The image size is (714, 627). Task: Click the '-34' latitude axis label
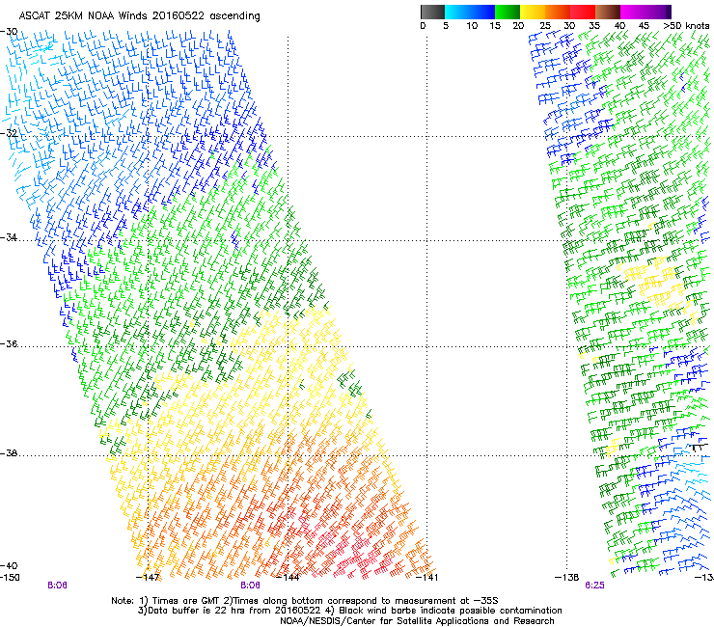[9, 237]
